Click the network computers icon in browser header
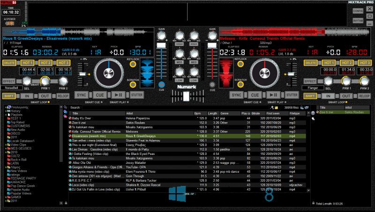Viewport: 375px width, 212px height. click(307, 108)
